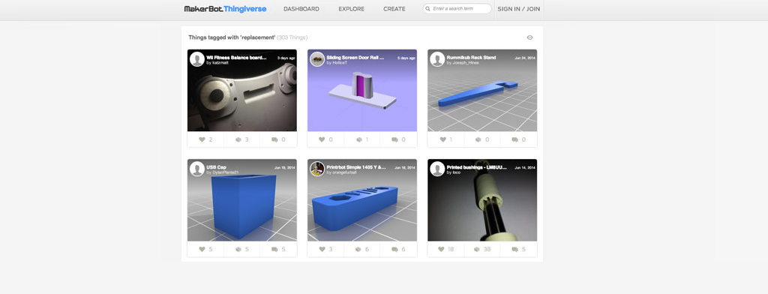Click loco's avatar on Printed bushings card
This screenshot has width=768, height=294.
tap(437, 169)
